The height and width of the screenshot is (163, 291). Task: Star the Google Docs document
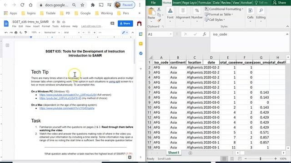tap(53, 22)
